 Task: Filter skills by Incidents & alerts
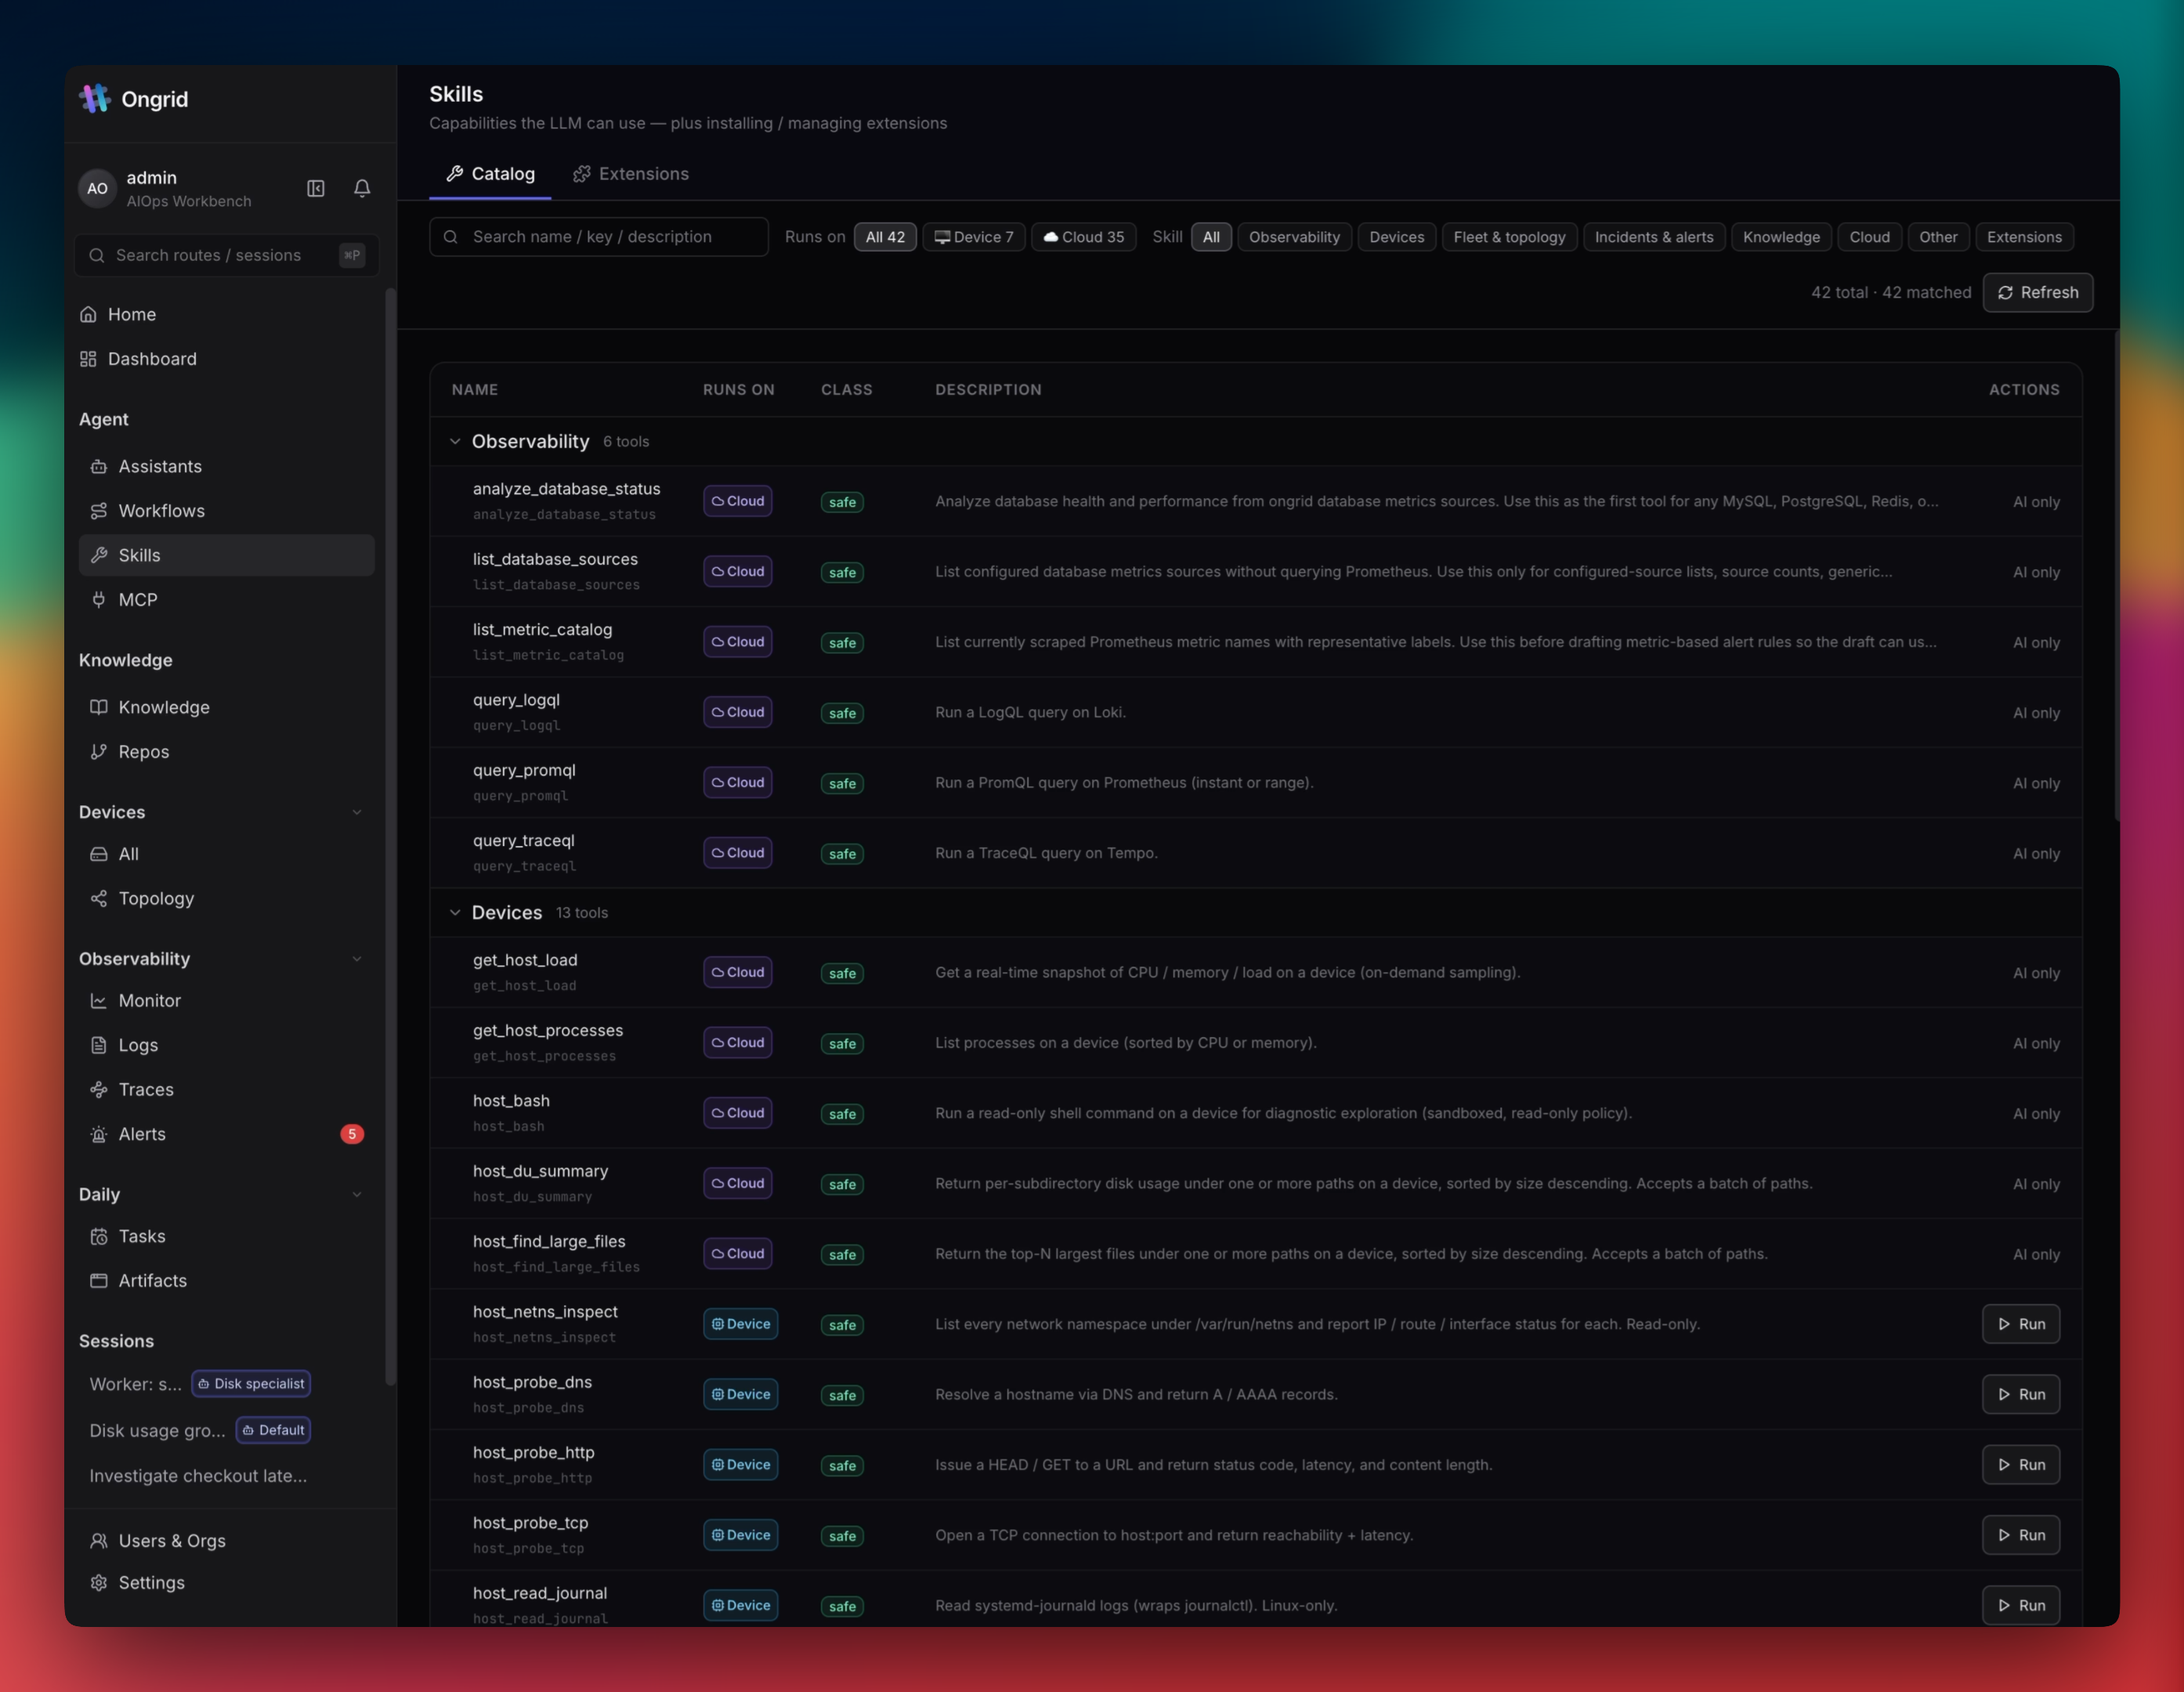pos(1653,237)
